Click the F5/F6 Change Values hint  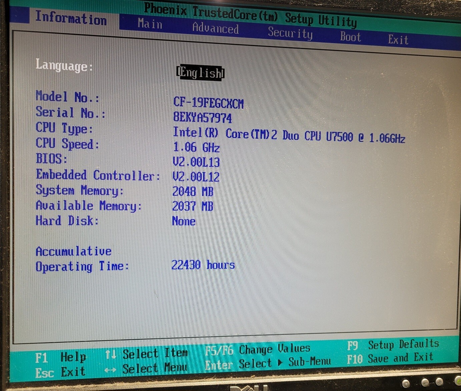(257, 349)
